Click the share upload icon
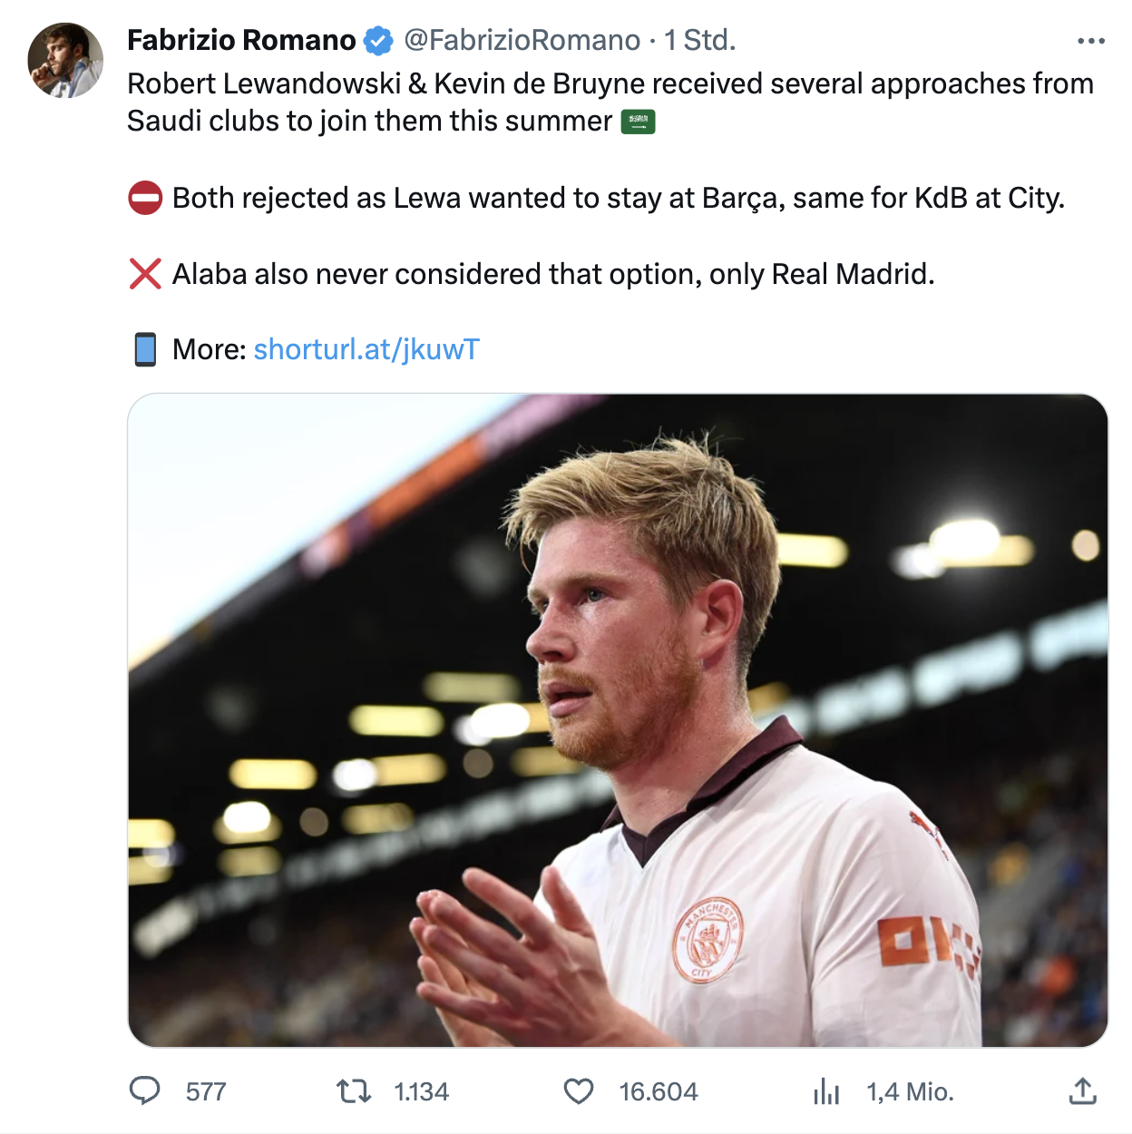This screenshot has height=1134, width=1132. (1082, 1090)
